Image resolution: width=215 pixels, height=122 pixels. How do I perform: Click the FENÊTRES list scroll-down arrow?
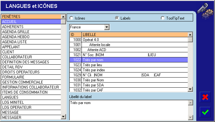(x=63, y=117)
